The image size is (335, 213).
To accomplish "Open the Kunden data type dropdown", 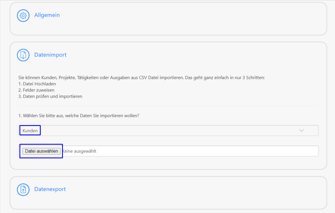I will [x=168, y=130].
